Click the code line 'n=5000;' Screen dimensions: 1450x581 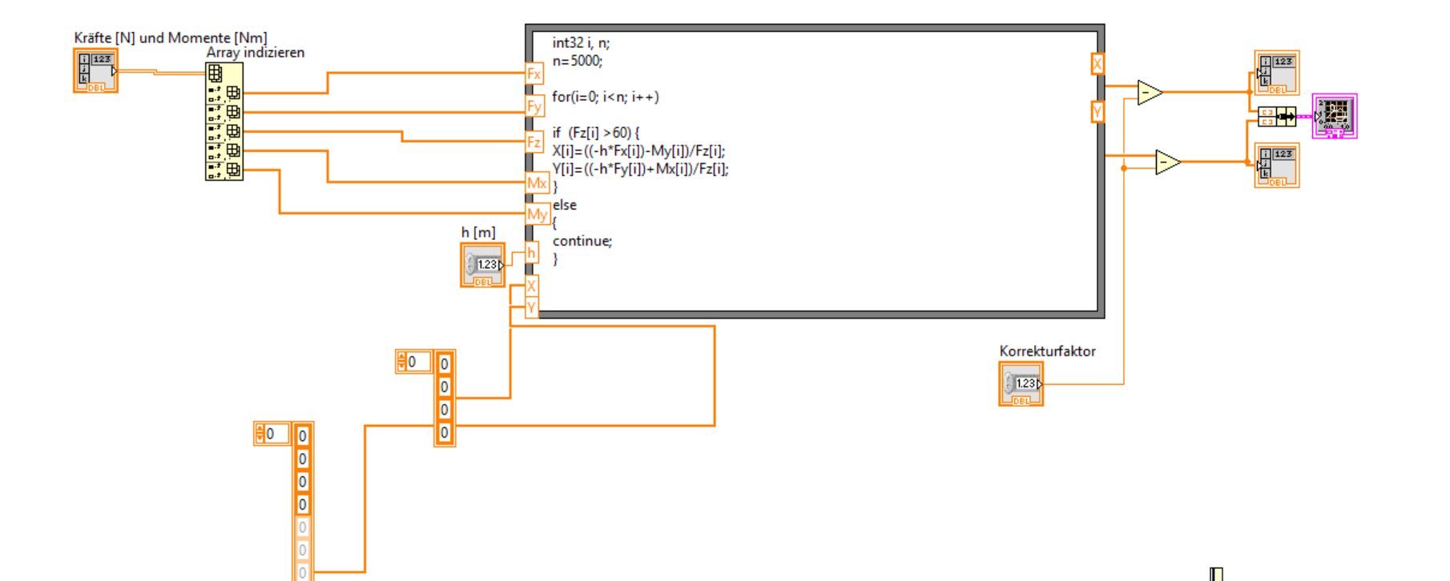[577, 61]
